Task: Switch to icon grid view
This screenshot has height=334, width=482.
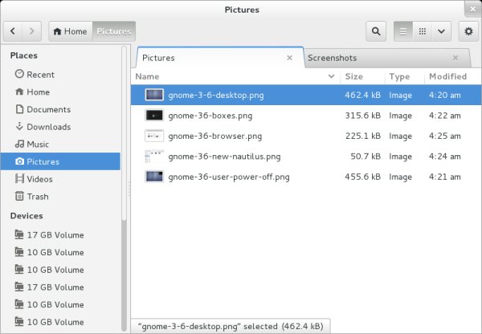Action: (423, 31)
